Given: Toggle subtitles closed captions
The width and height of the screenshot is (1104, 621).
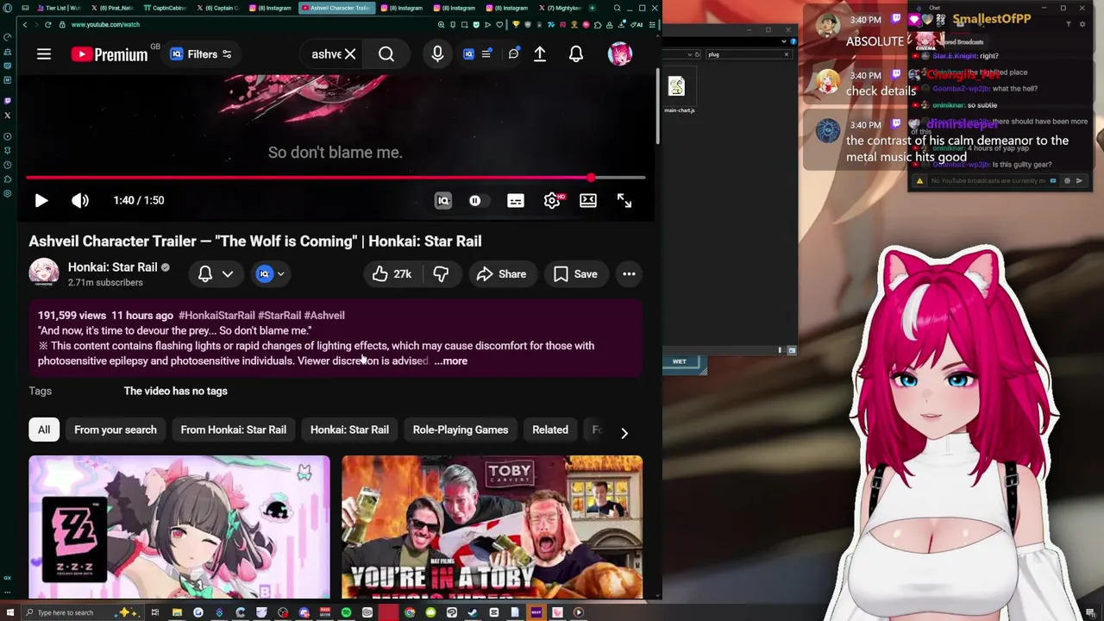Looking at the screenshot, I should pyautogui.click(x=516, y=200).
